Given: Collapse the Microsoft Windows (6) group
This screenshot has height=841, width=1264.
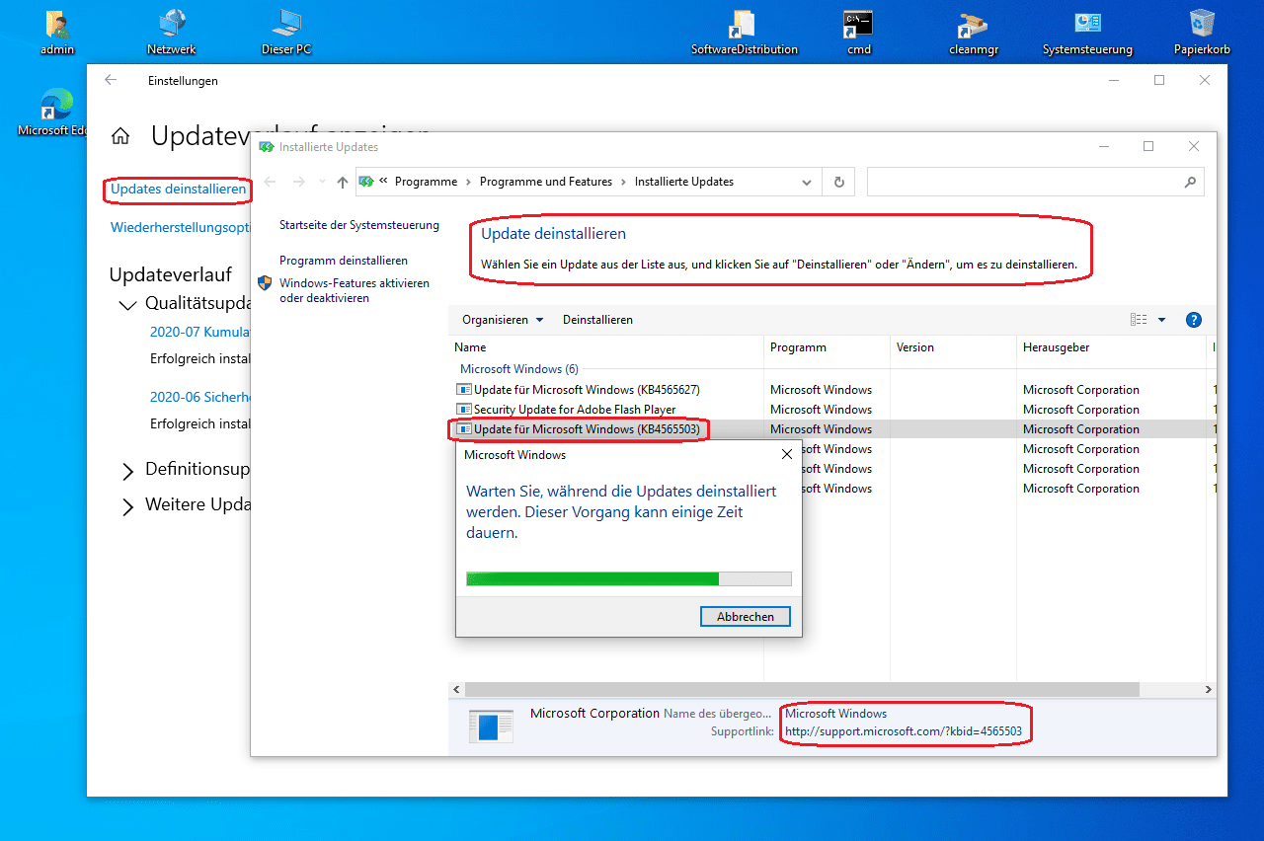Looking at the screenshot, I should pyautogui.click(x=519, y=369).
